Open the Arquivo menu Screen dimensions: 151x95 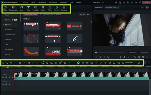[x=25, y=3]
